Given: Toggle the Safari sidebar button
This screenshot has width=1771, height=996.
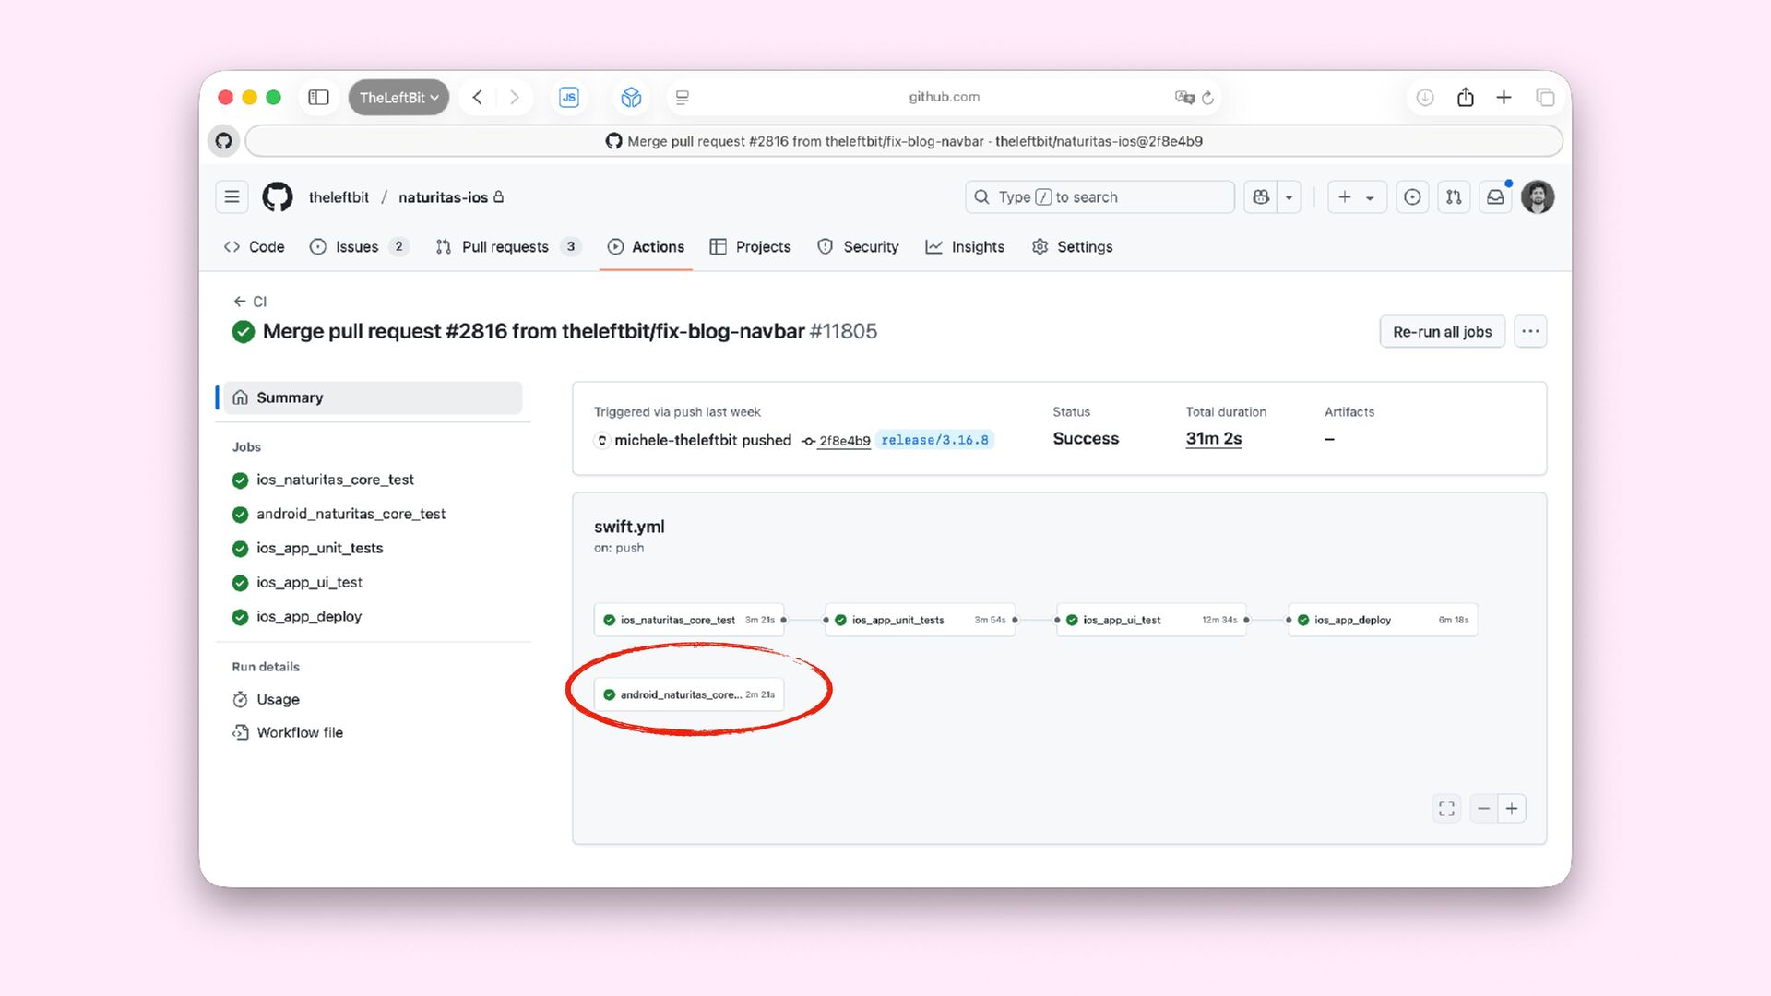Looking at the screenshot, I should 318,97.
